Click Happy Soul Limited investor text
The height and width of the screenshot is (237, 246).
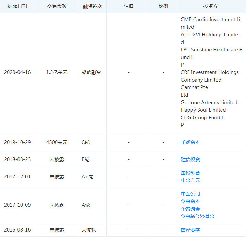pos(203,110)
